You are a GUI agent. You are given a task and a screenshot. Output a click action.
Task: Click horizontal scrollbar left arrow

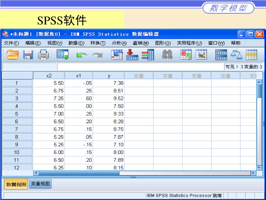[x=36, y=173]
